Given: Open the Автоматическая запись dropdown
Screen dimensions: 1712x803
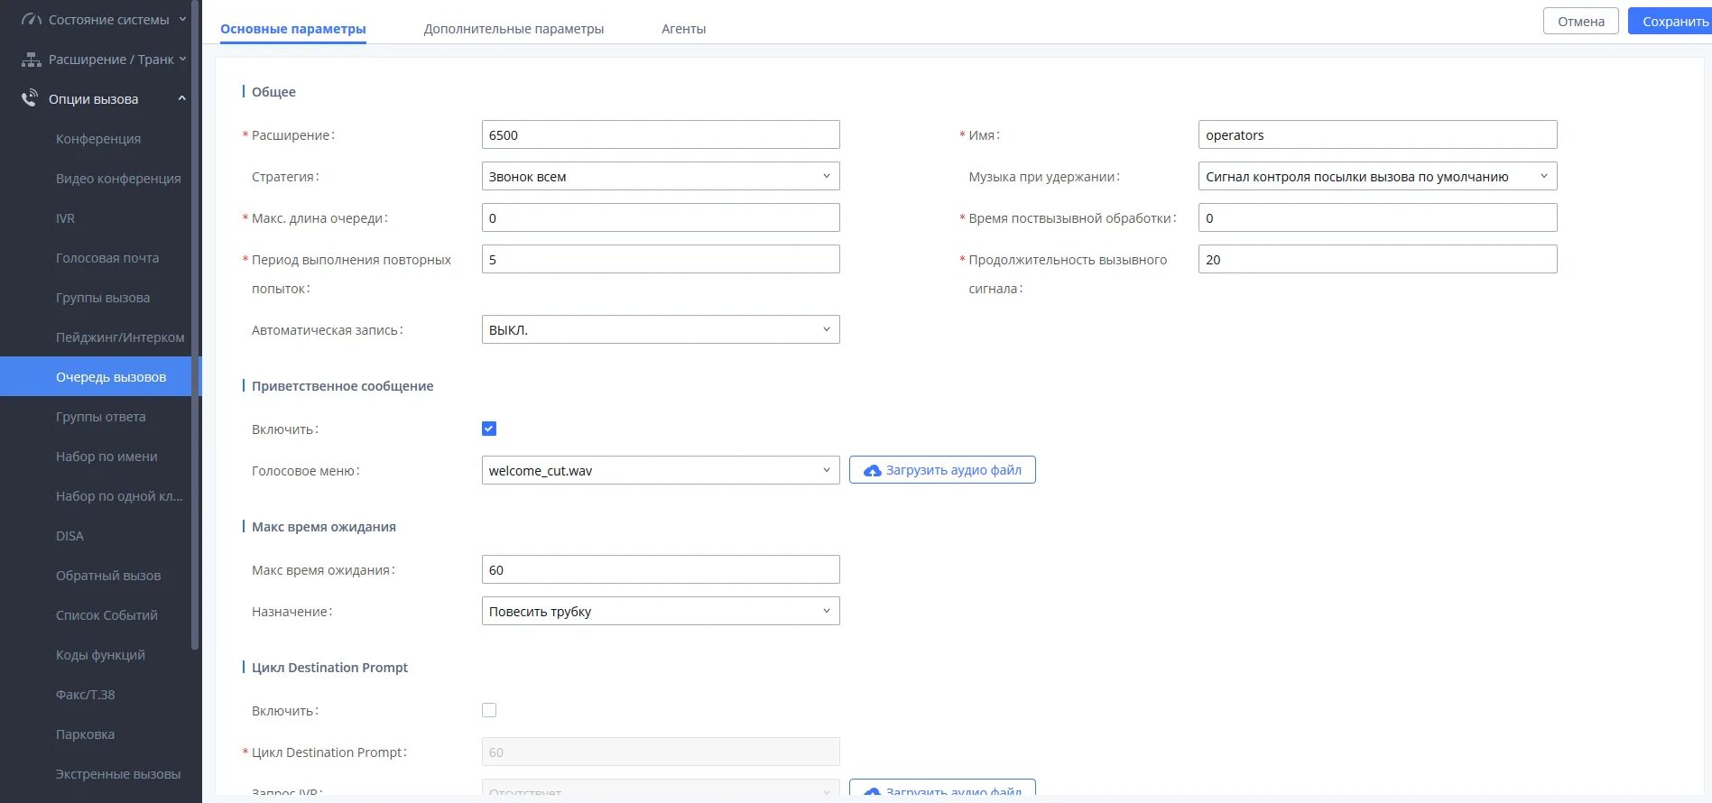Looking at the screenshot, I should tap(661, 329).
